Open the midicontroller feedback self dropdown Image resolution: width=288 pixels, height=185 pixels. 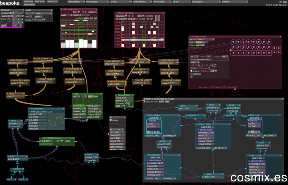click(213, 71)
